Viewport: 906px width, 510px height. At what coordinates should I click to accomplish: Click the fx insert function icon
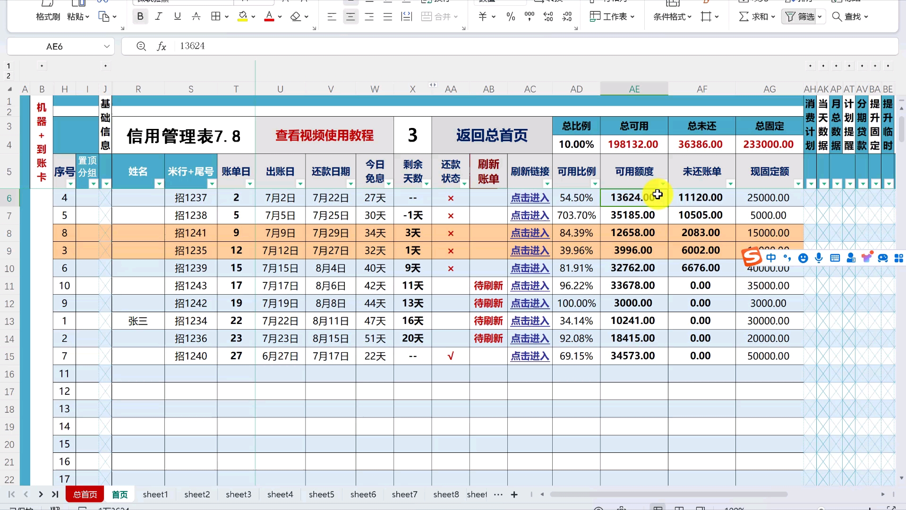pyautogui.click(x=162, y=46)
